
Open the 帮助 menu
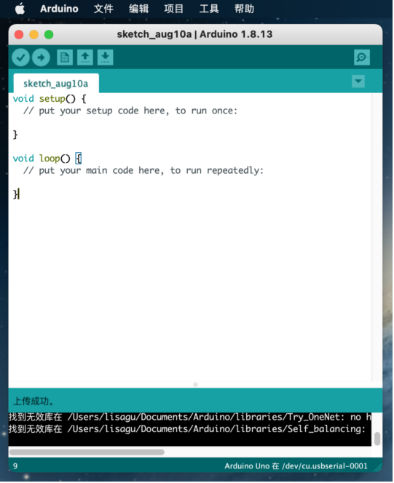click(x=244, y=9)
